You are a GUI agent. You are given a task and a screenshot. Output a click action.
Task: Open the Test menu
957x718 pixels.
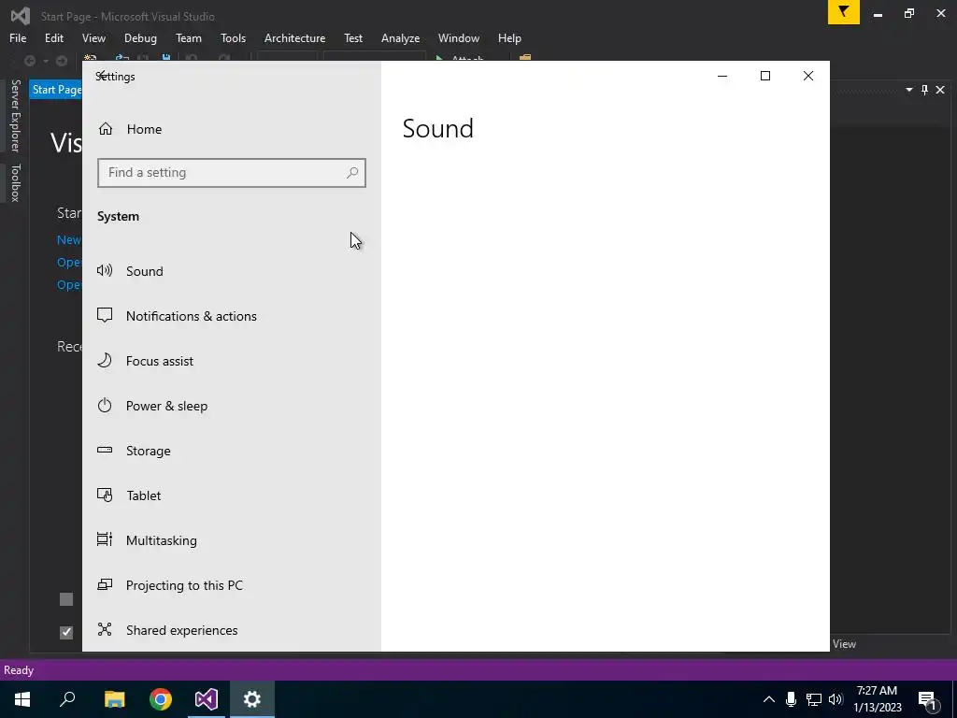point(353,37)
